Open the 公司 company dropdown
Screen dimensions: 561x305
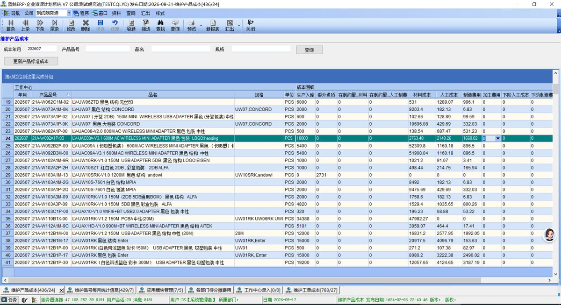click(69, 13)
